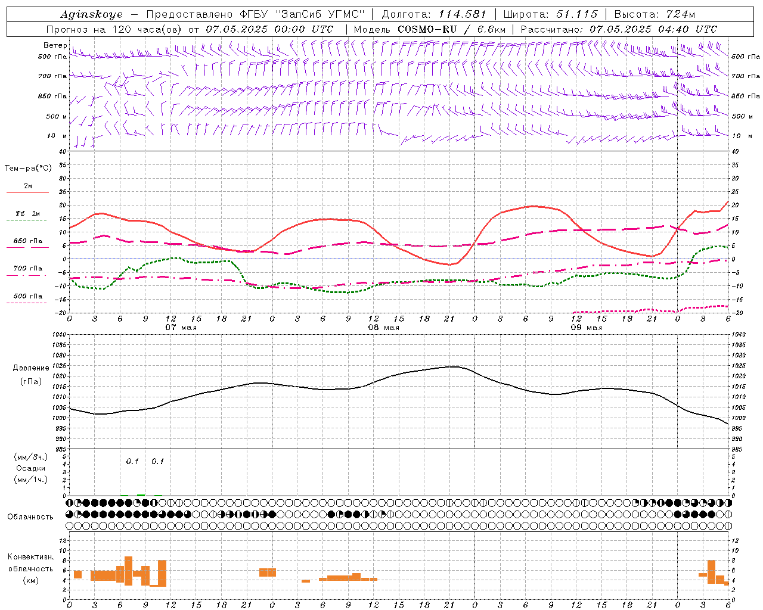This screenshot has width=763, height=610.
Task: Click the latitude value Широта: 51.115
Action: [550, 14]
